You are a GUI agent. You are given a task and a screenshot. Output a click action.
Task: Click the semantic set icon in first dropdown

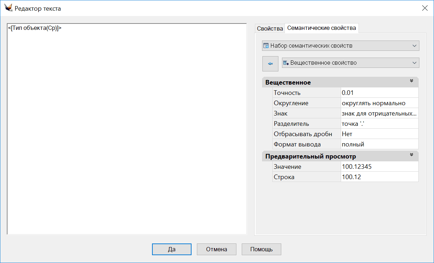(266, 46)
